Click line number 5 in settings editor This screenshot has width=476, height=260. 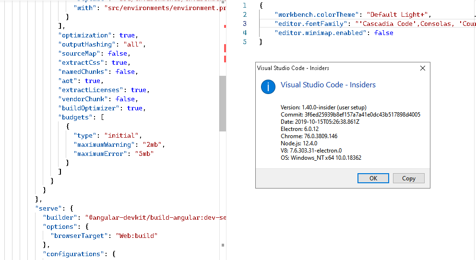[245, 42]
